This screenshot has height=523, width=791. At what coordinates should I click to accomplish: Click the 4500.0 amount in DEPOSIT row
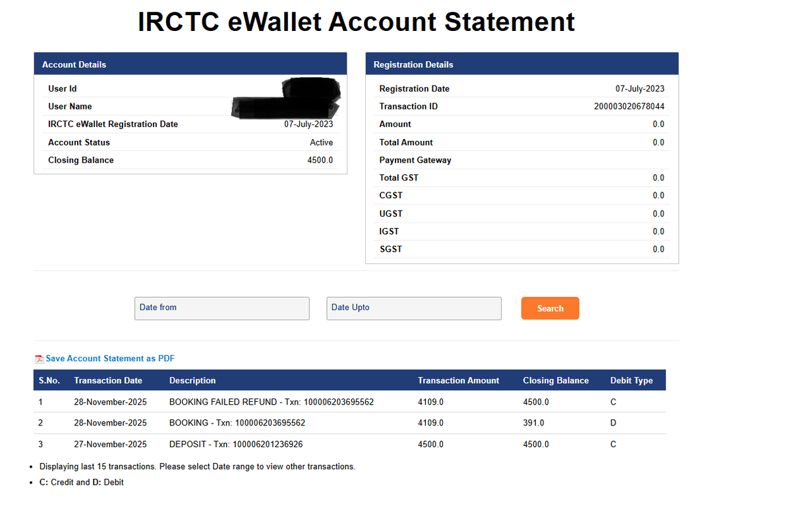[430, 445]
